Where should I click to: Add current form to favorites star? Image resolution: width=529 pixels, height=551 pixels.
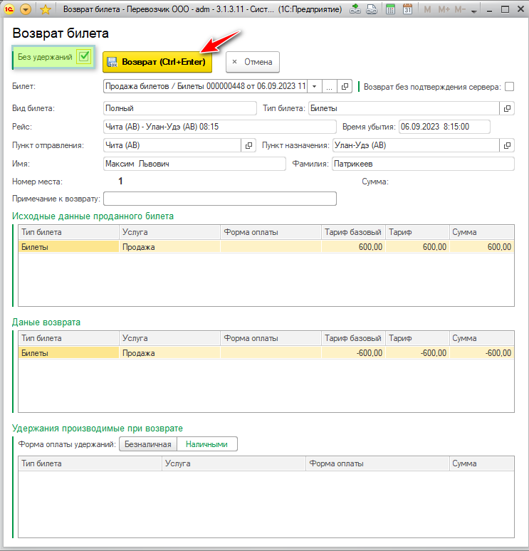45,9
